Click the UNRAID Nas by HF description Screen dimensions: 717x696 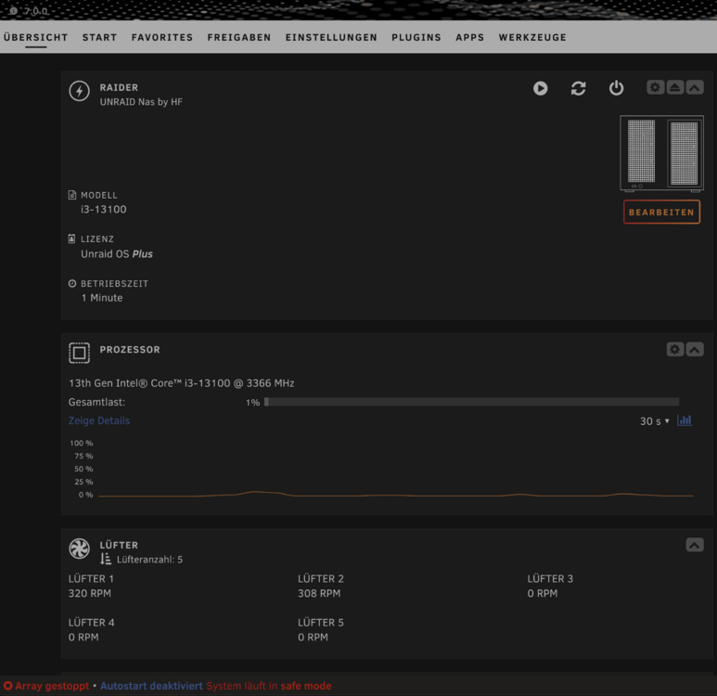[141, 102]
